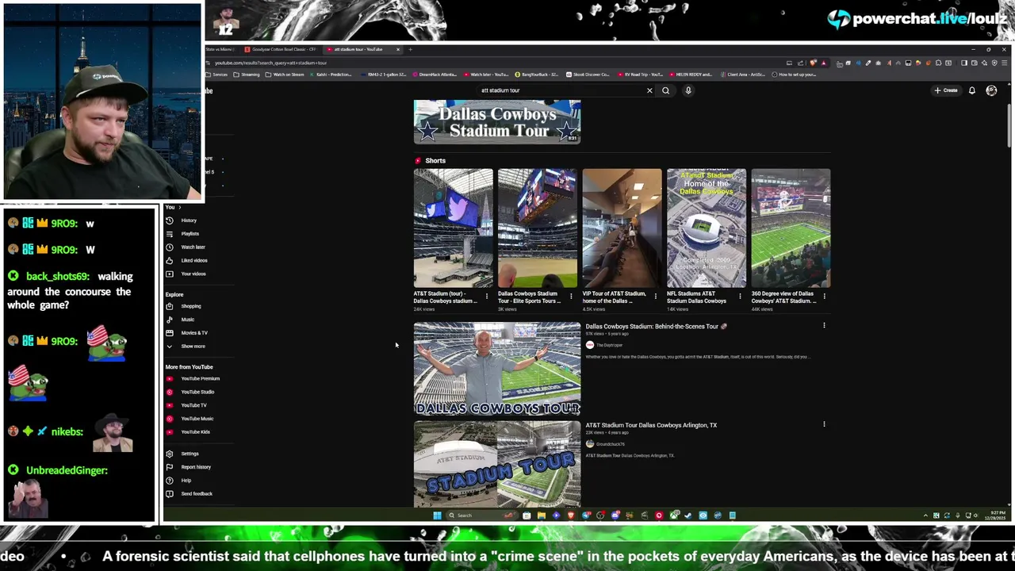Expand Show more in Explore section

(x=186, y=347)
